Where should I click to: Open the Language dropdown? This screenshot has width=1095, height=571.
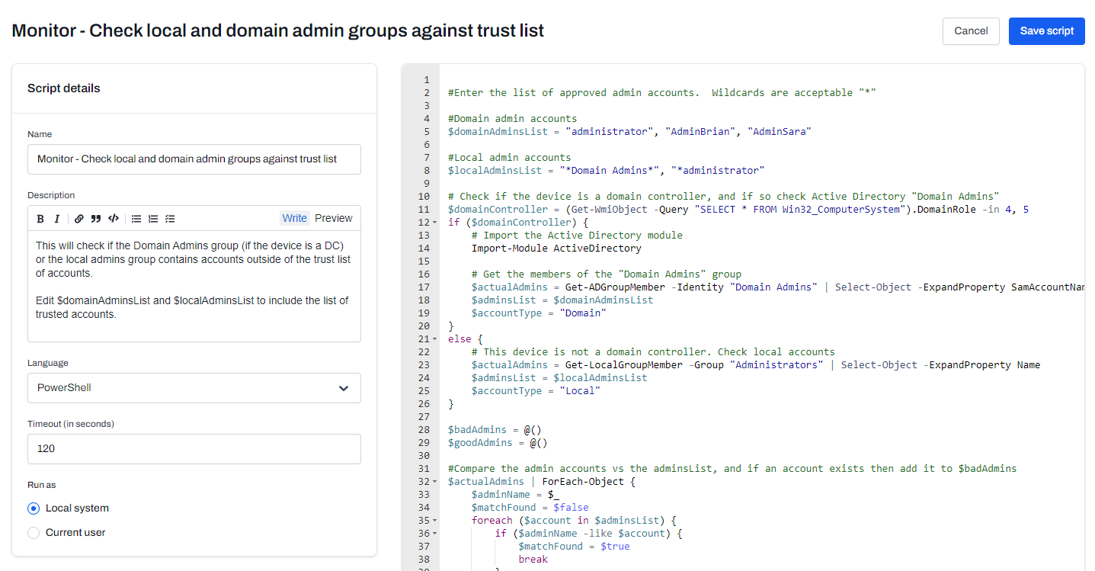194,388
